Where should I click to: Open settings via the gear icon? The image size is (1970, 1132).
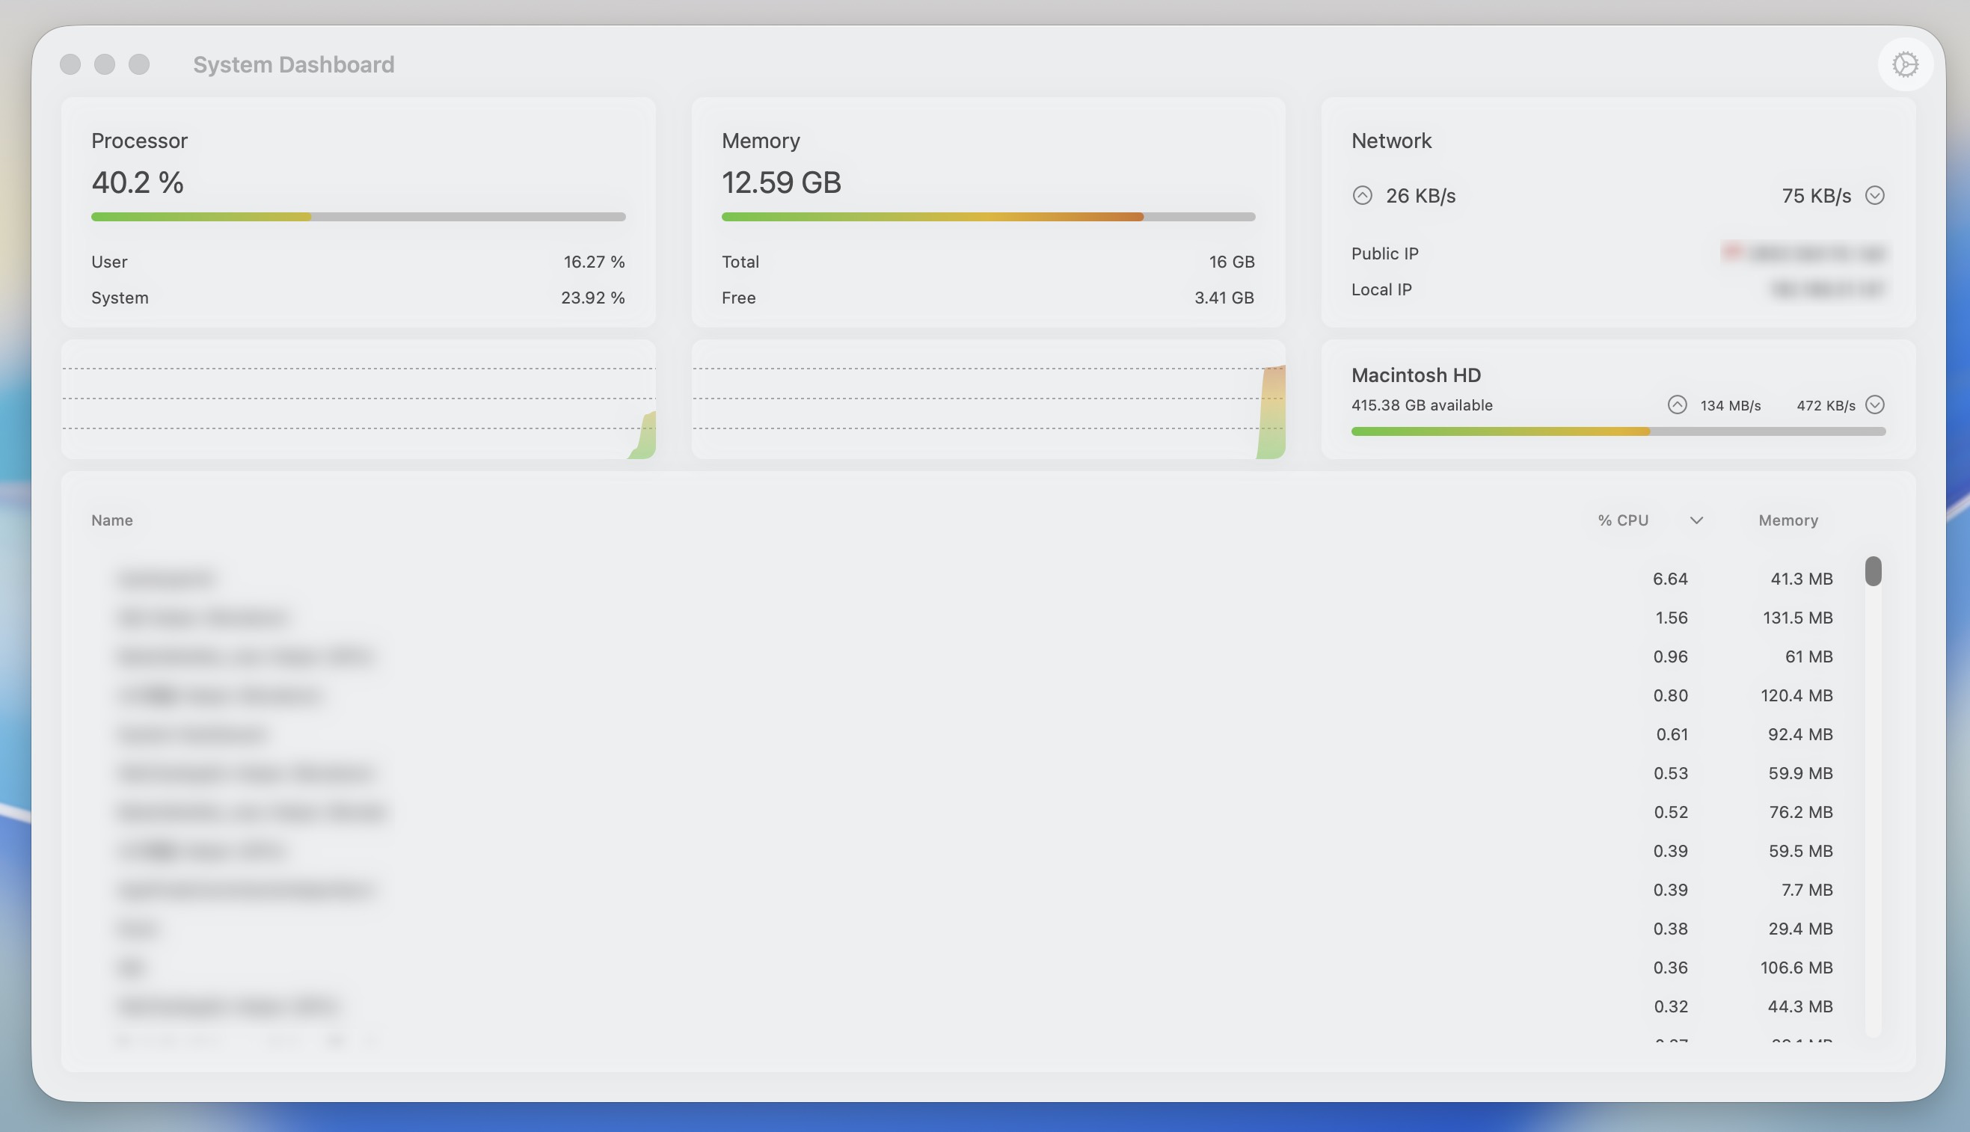[x=1905, y=64]
